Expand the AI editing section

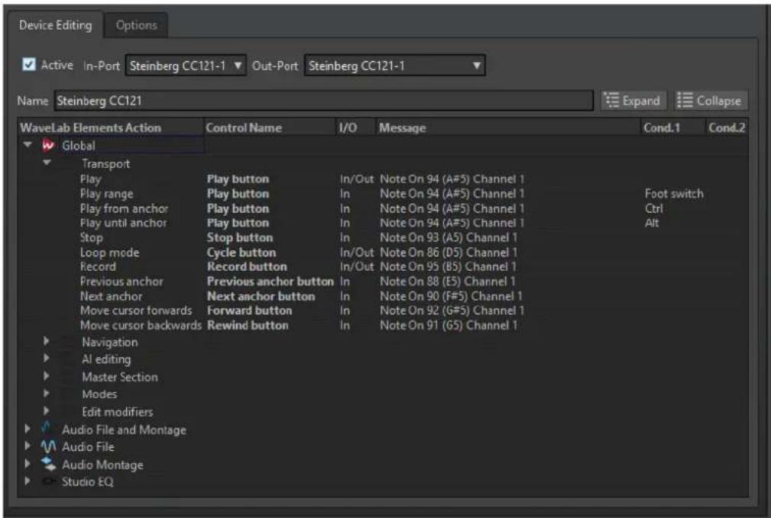(46, 358)
